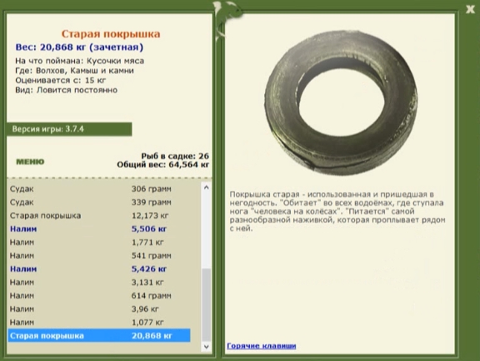Select the Налим 5,426 кг trophy entry
The image size is (480, 361).
(99, 269)
